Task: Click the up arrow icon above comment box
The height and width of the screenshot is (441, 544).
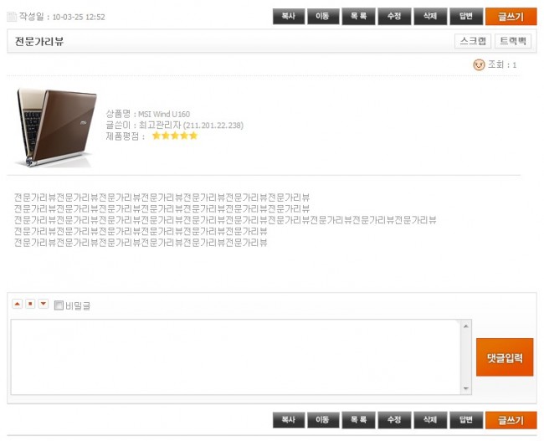Action: (x=17, y=305)
